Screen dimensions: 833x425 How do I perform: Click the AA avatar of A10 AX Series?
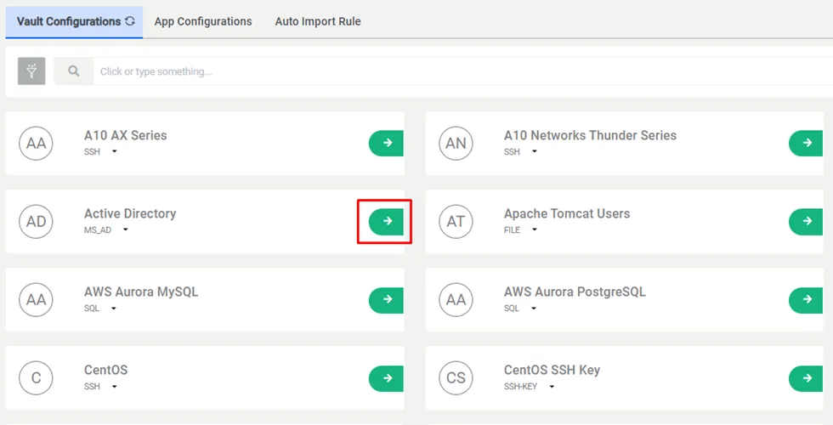tap(36, 143)
